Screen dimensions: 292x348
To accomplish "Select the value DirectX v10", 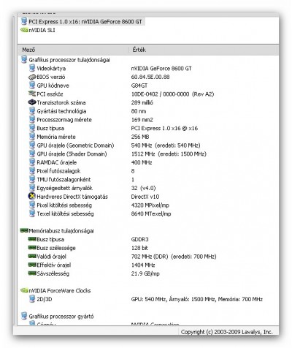I will pos(145,197).
